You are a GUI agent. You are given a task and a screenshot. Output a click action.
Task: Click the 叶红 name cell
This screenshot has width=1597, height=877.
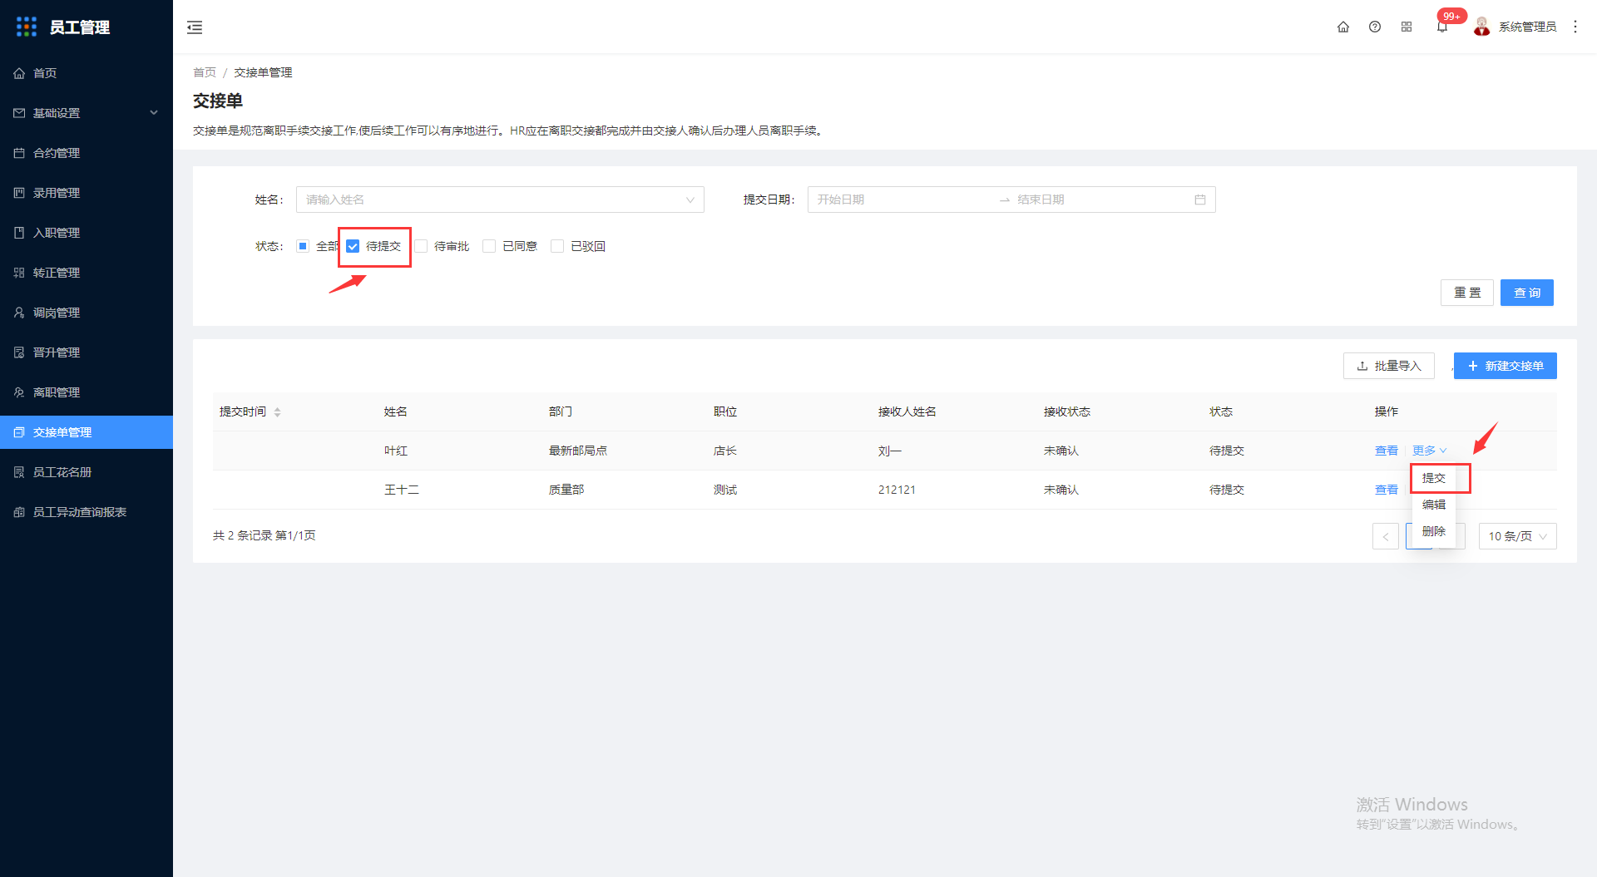[x=396, y=451]
